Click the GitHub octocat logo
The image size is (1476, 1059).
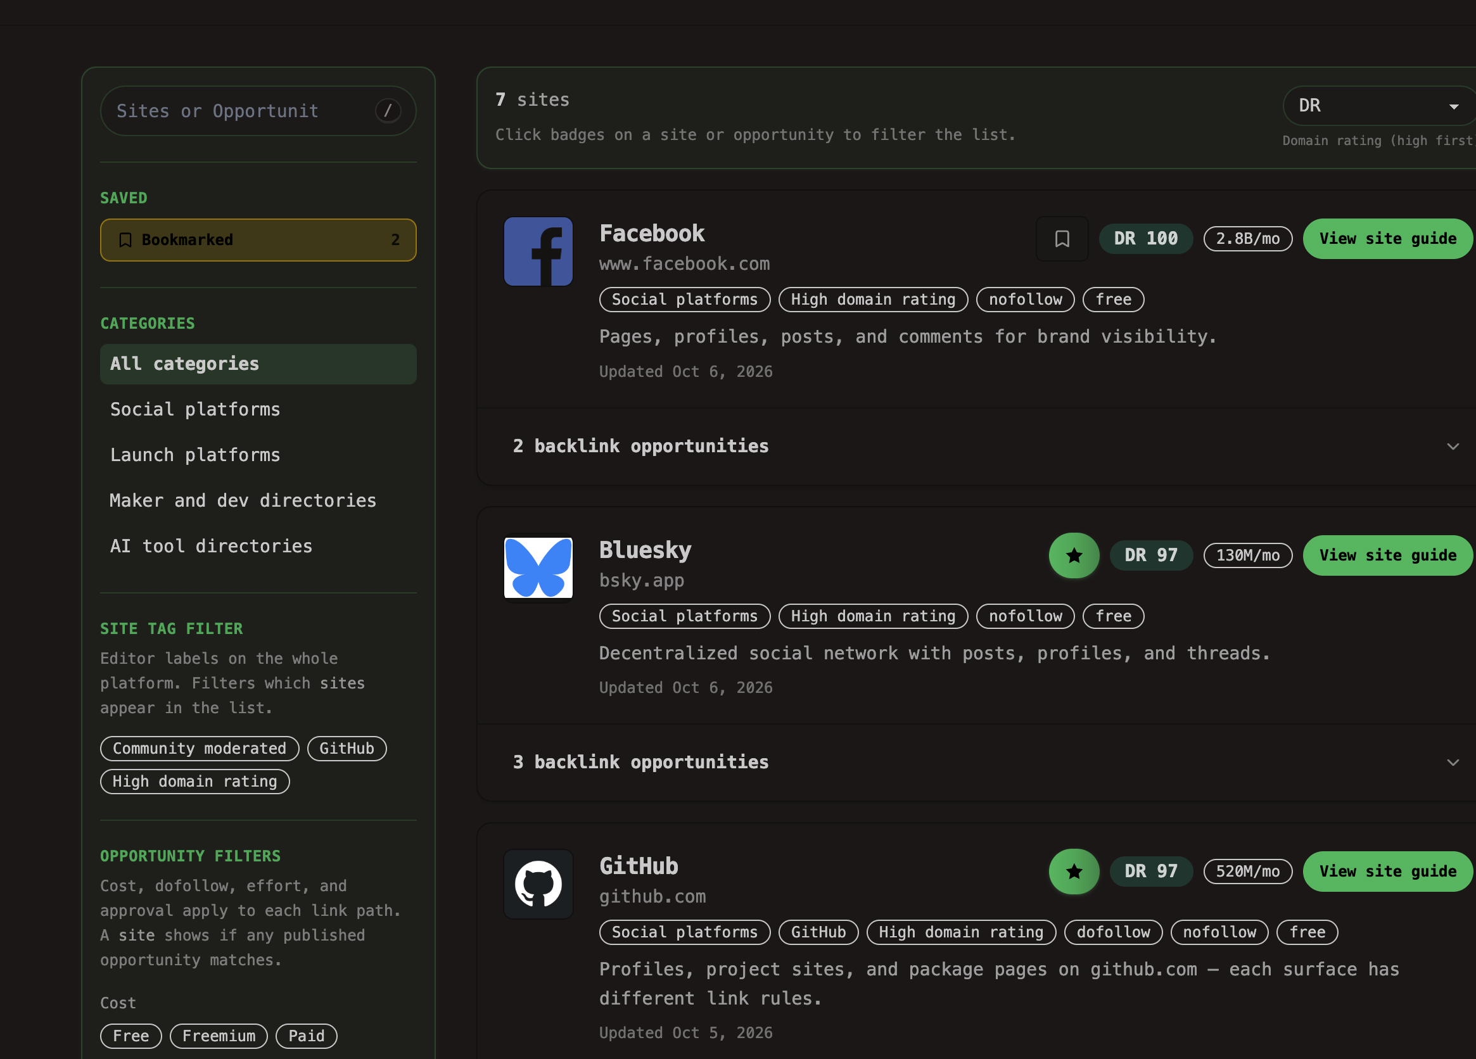[x=538, y=884]
